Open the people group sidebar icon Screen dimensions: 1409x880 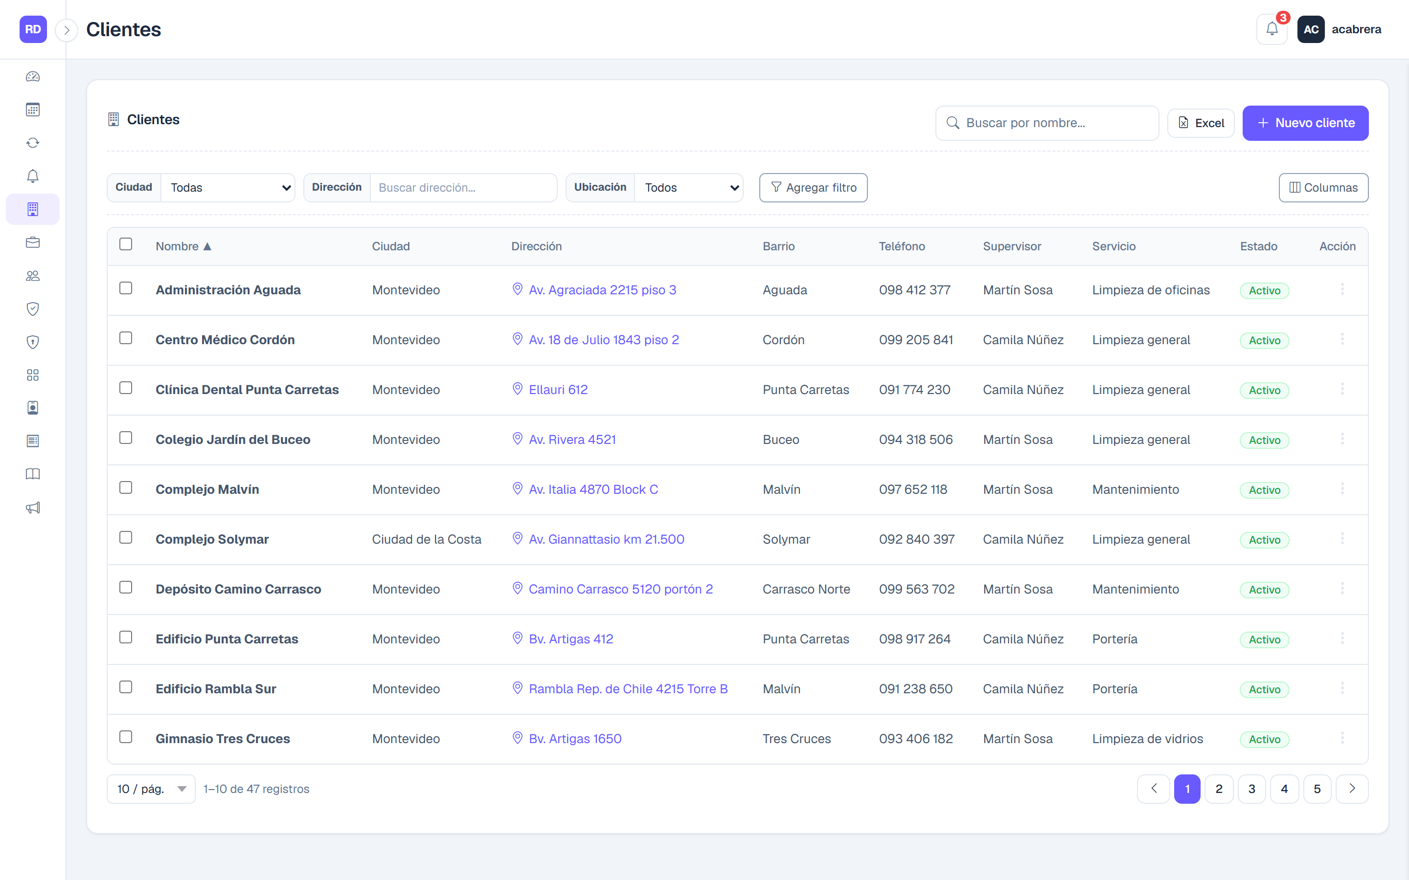(x=33, y=275)
